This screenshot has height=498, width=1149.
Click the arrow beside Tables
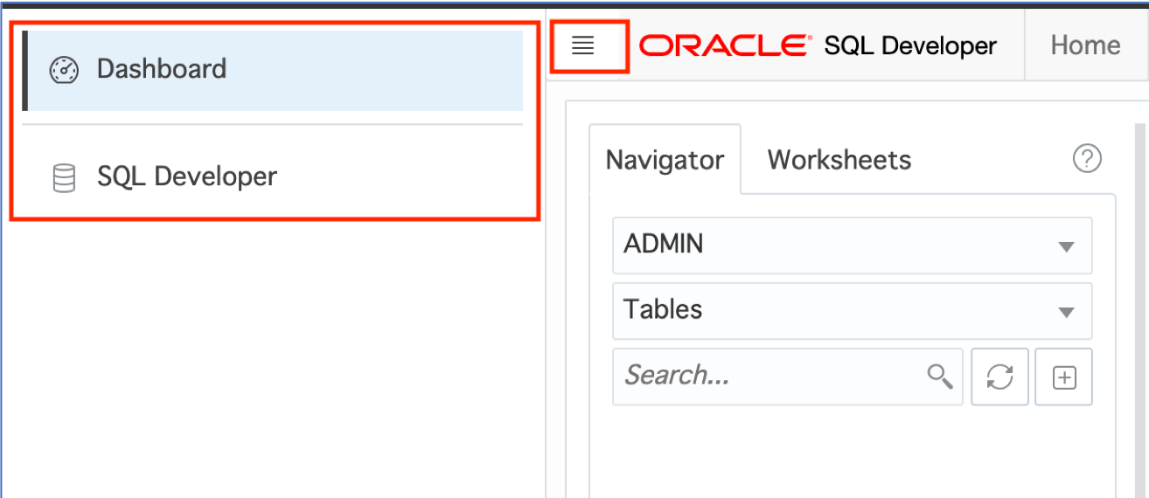click(x=1066, y=312)
